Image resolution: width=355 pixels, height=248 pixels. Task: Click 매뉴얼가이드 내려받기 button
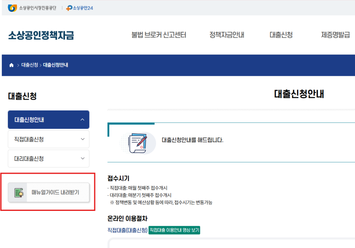point(49,192)
